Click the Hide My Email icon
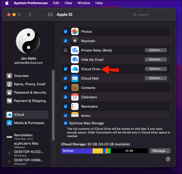The image size is (182, 174). click(75, 60)
